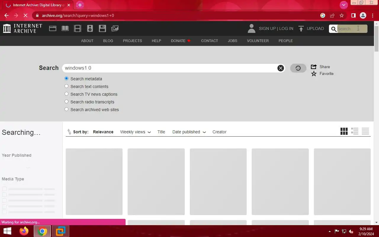This screenshot has height=237, width=379.
Task: Open the BLOG menu item
Action: (x=108, y=41)
